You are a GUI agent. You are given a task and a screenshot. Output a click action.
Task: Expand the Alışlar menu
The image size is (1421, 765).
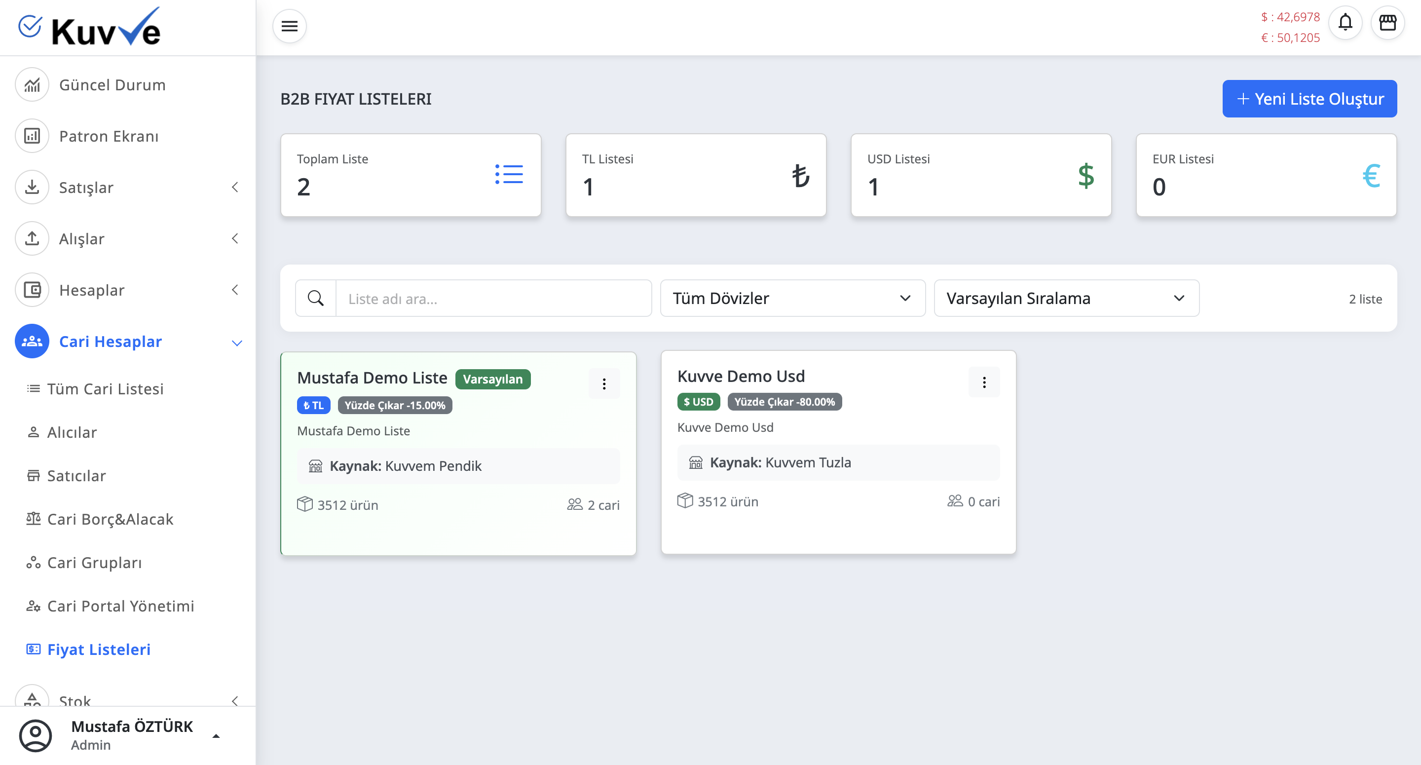point(235,238)
